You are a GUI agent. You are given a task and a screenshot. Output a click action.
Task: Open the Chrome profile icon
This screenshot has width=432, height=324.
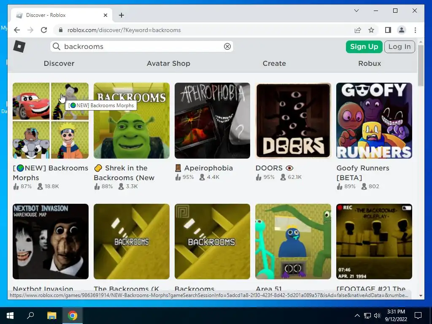tap(402, 30)
